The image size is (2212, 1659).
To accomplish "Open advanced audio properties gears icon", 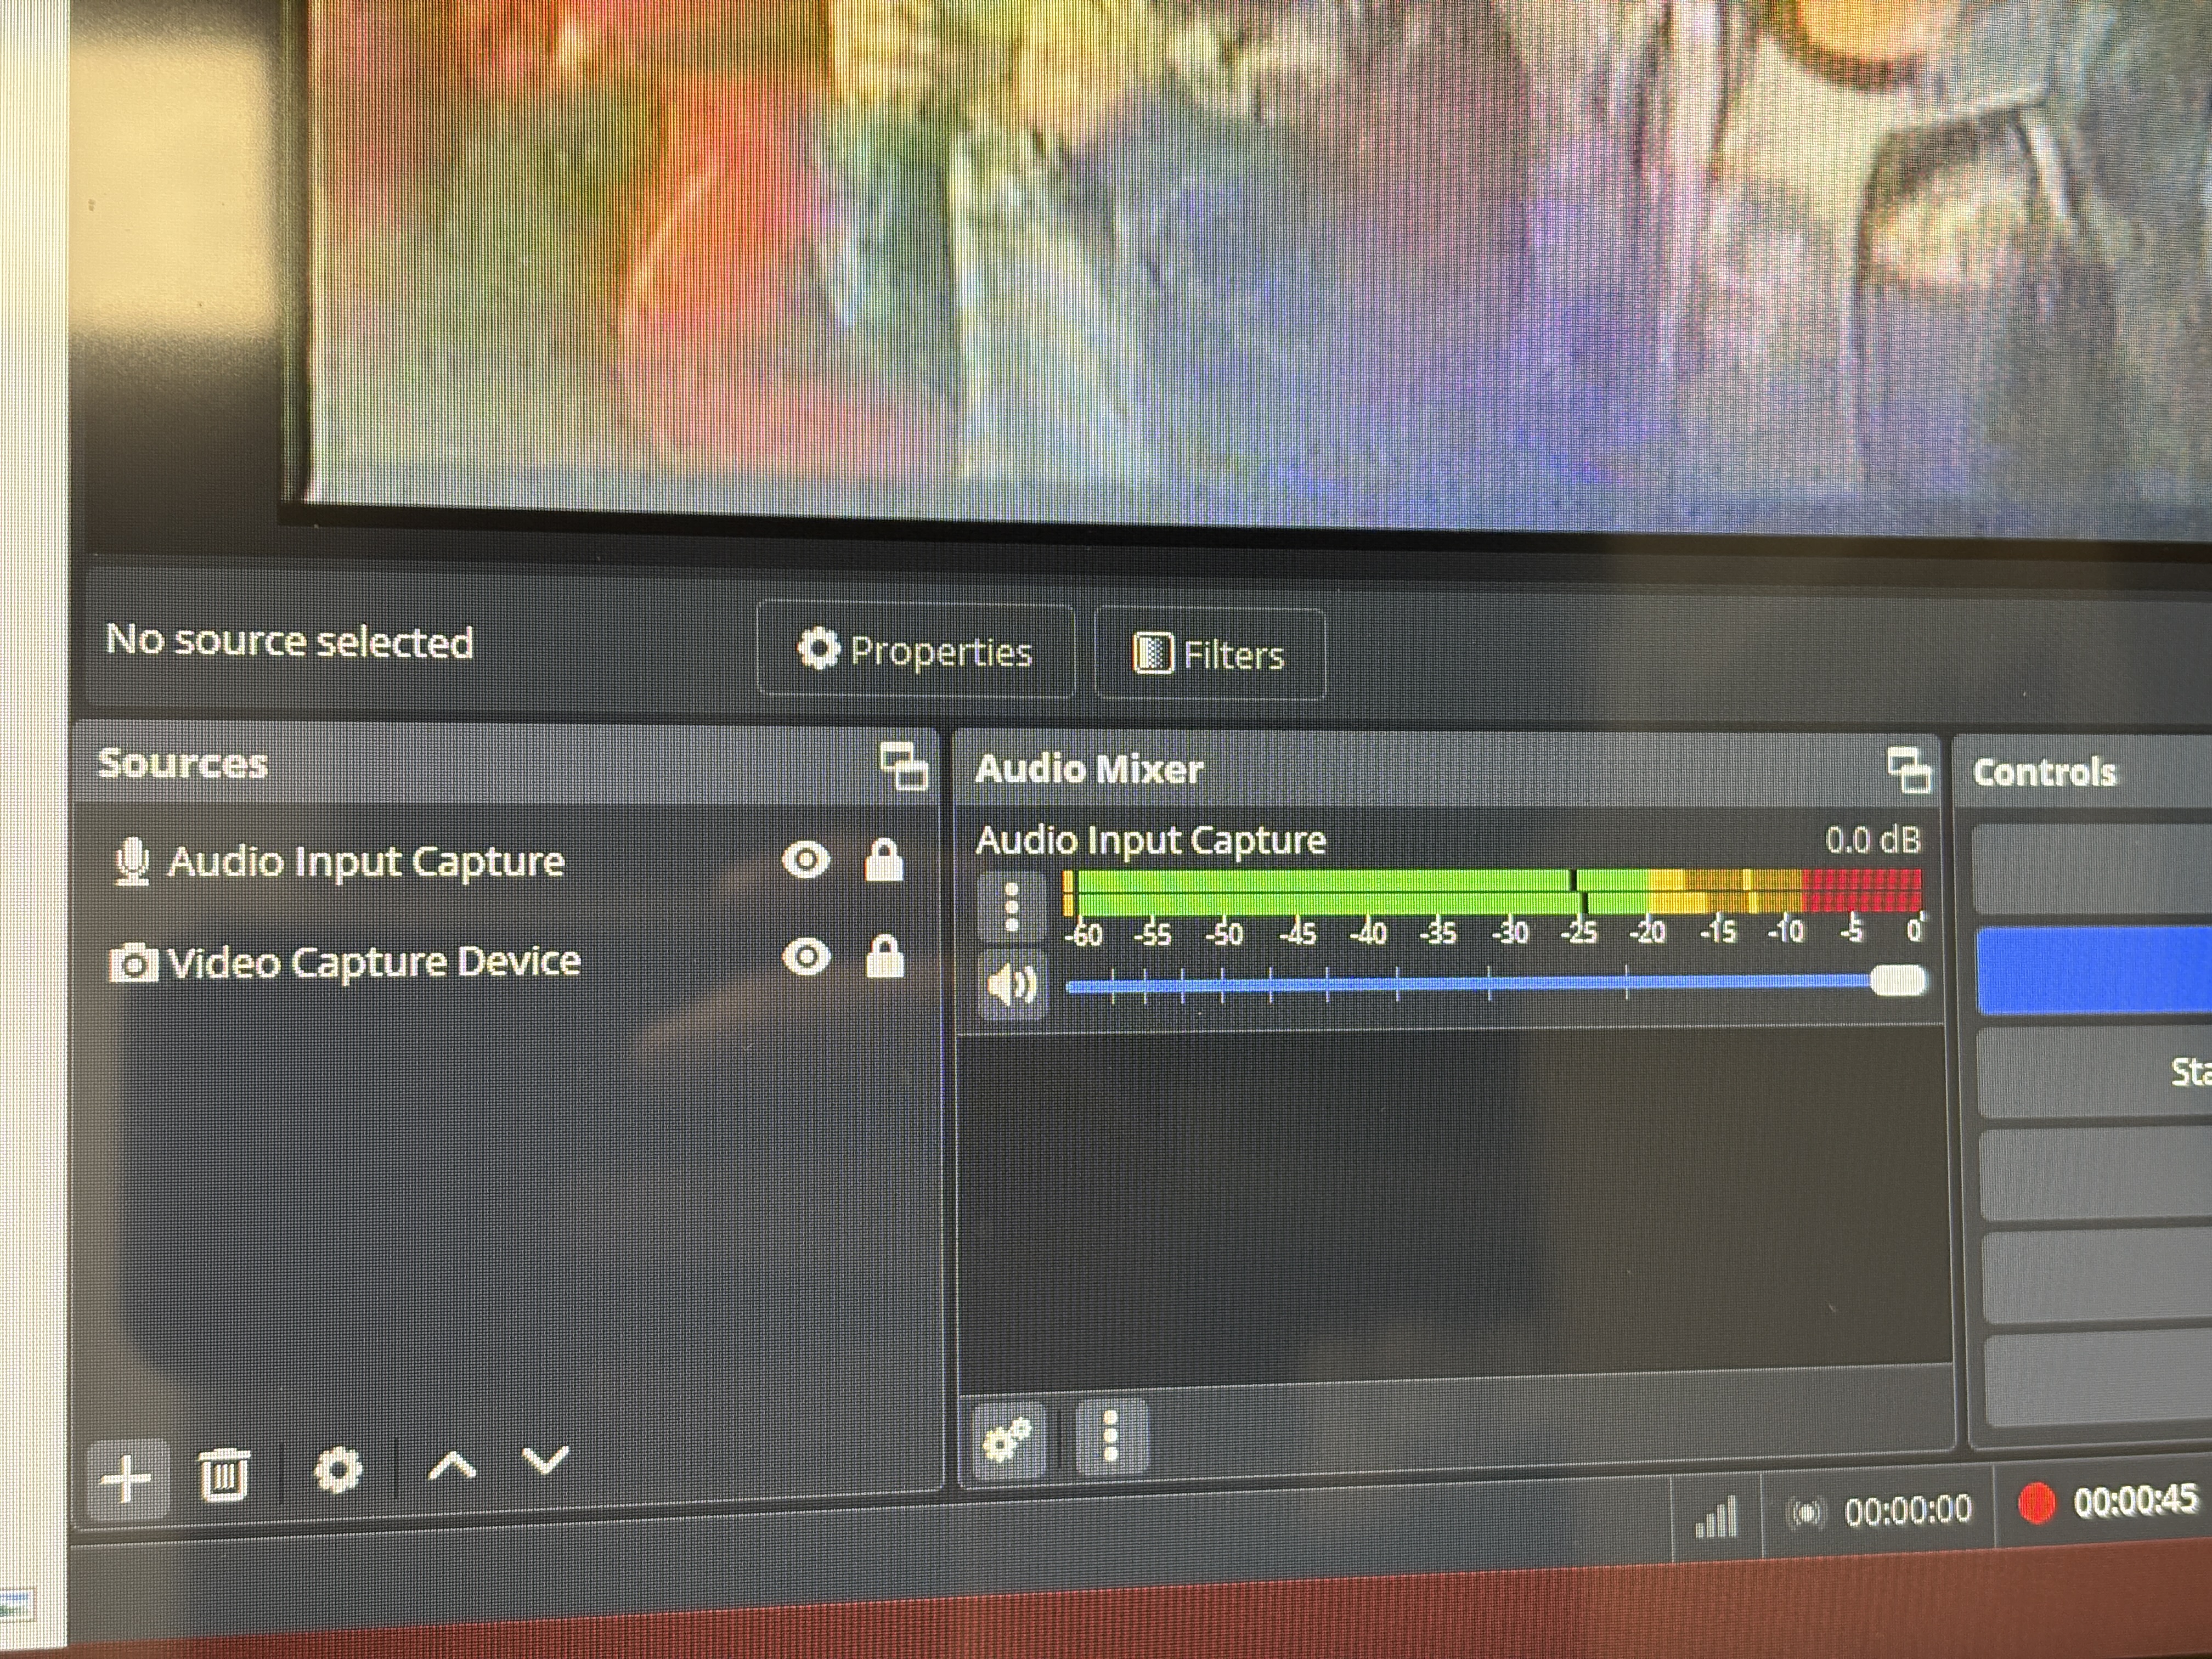I will 1008,1440.
